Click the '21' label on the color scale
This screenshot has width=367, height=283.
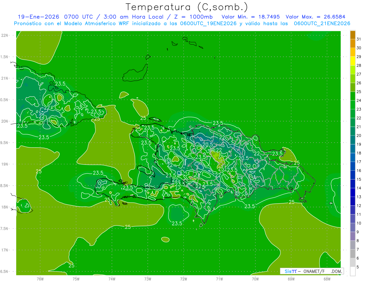point(359,127)
